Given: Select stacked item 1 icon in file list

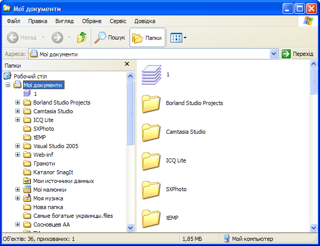Looking at the screenshot, I should 152,75.
